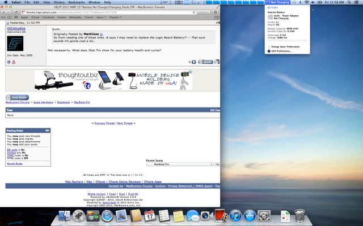Open the File menu

pos(27,2)
